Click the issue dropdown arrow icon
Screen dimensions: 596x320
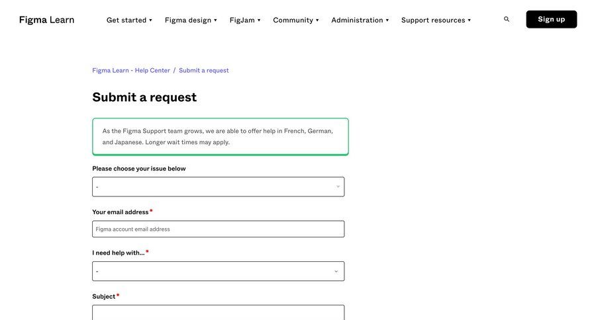(338, 186)
